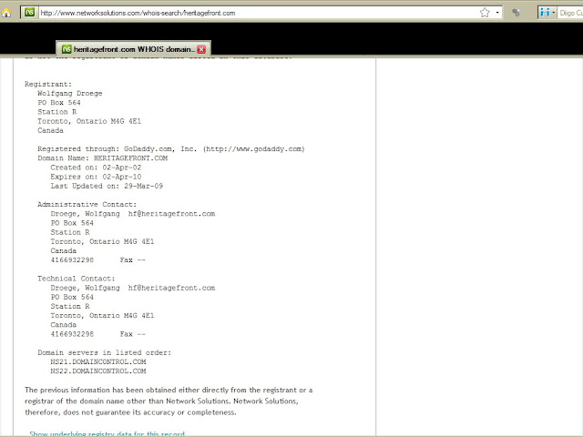The width and height of the screenshot is (583, 437).
Task: Click the Home icon in the browser toolbar
Action: [6, 13]
